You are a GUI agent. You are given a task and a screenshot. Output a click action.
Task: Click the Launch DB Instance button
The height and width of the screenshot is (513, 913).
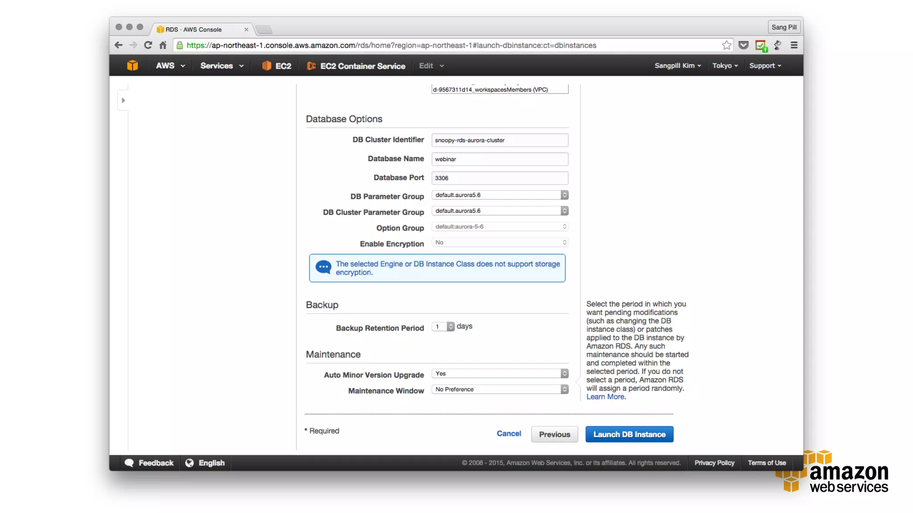629,434
